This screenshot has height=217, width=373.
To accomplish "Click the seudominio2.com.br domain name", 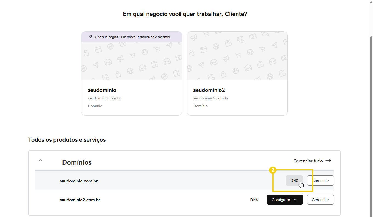I will tap(80, 200).
